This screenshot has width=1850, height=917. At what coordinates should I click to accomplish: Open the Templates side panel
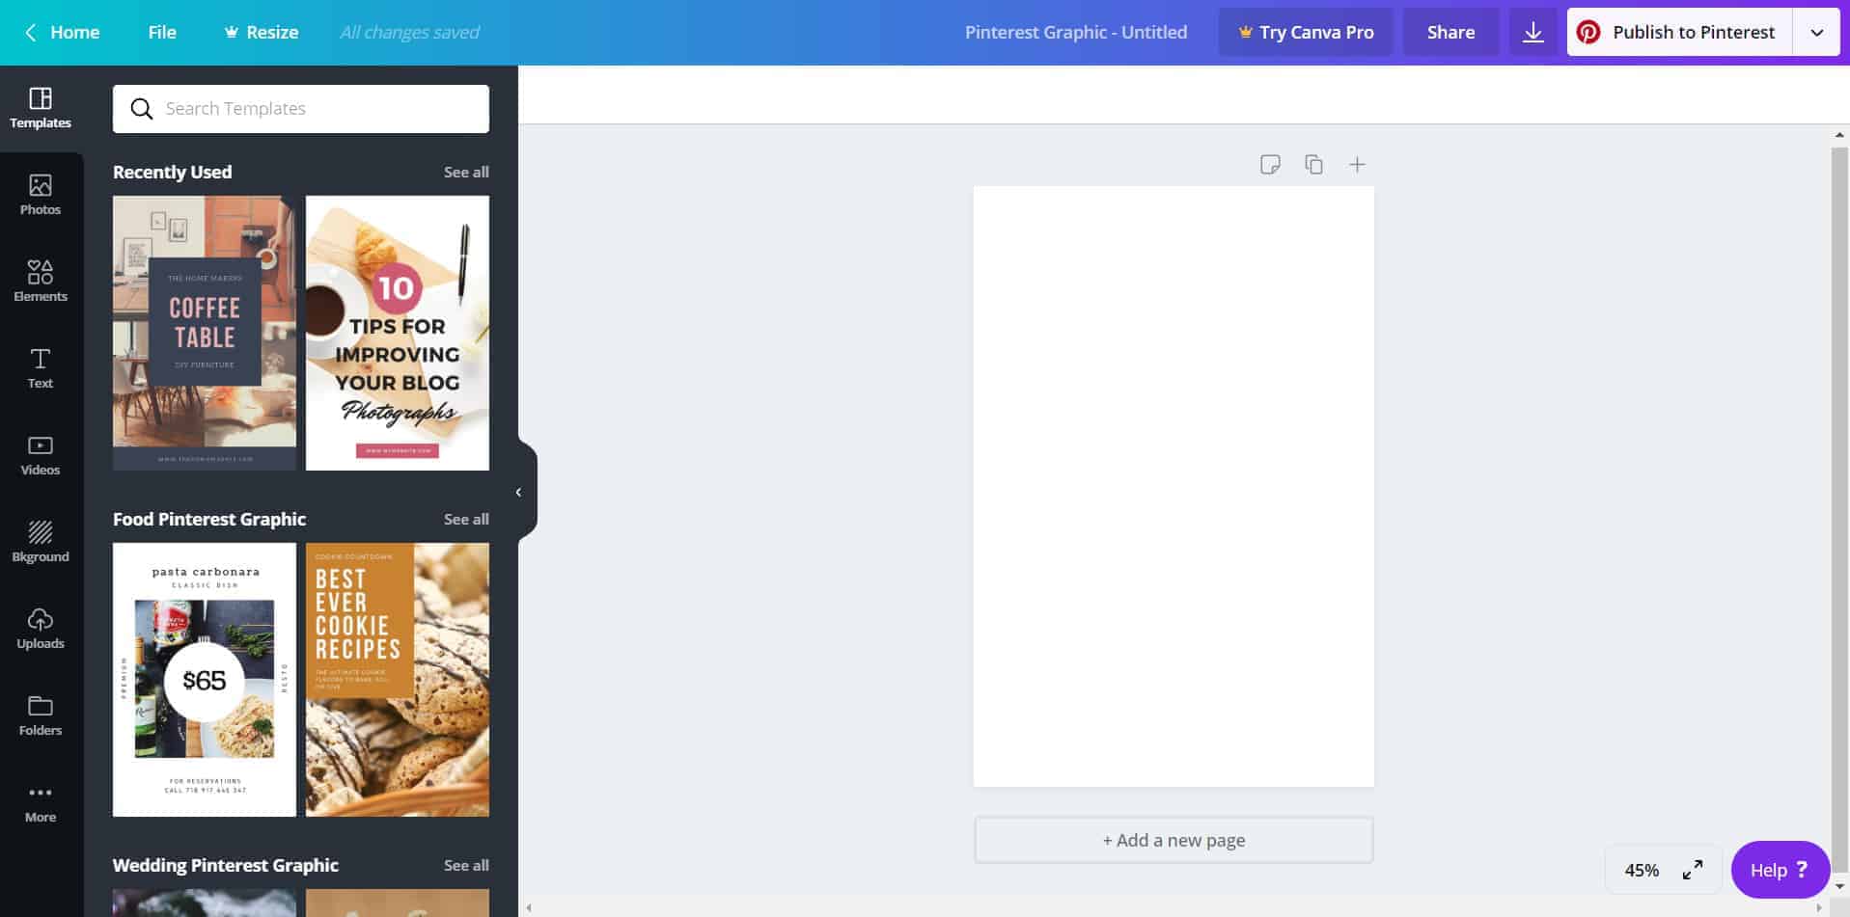tap(41, 108)
